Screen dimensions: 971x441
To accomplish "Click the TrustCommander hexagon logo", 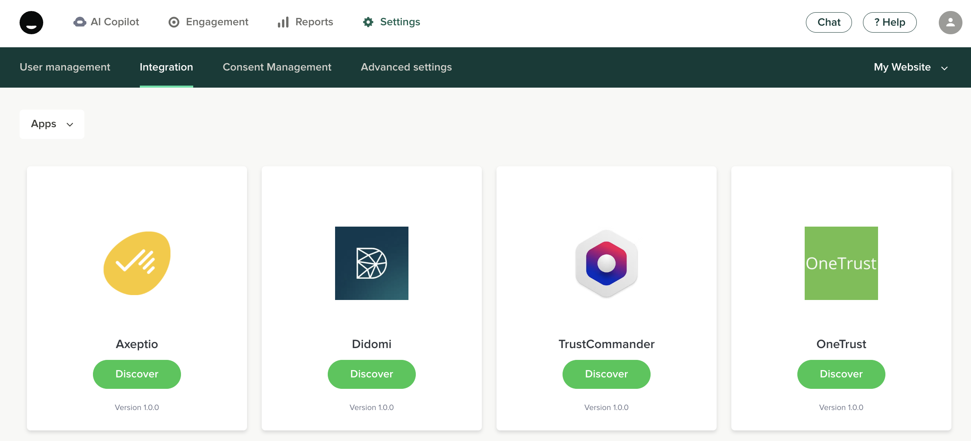I will (607, 263).
